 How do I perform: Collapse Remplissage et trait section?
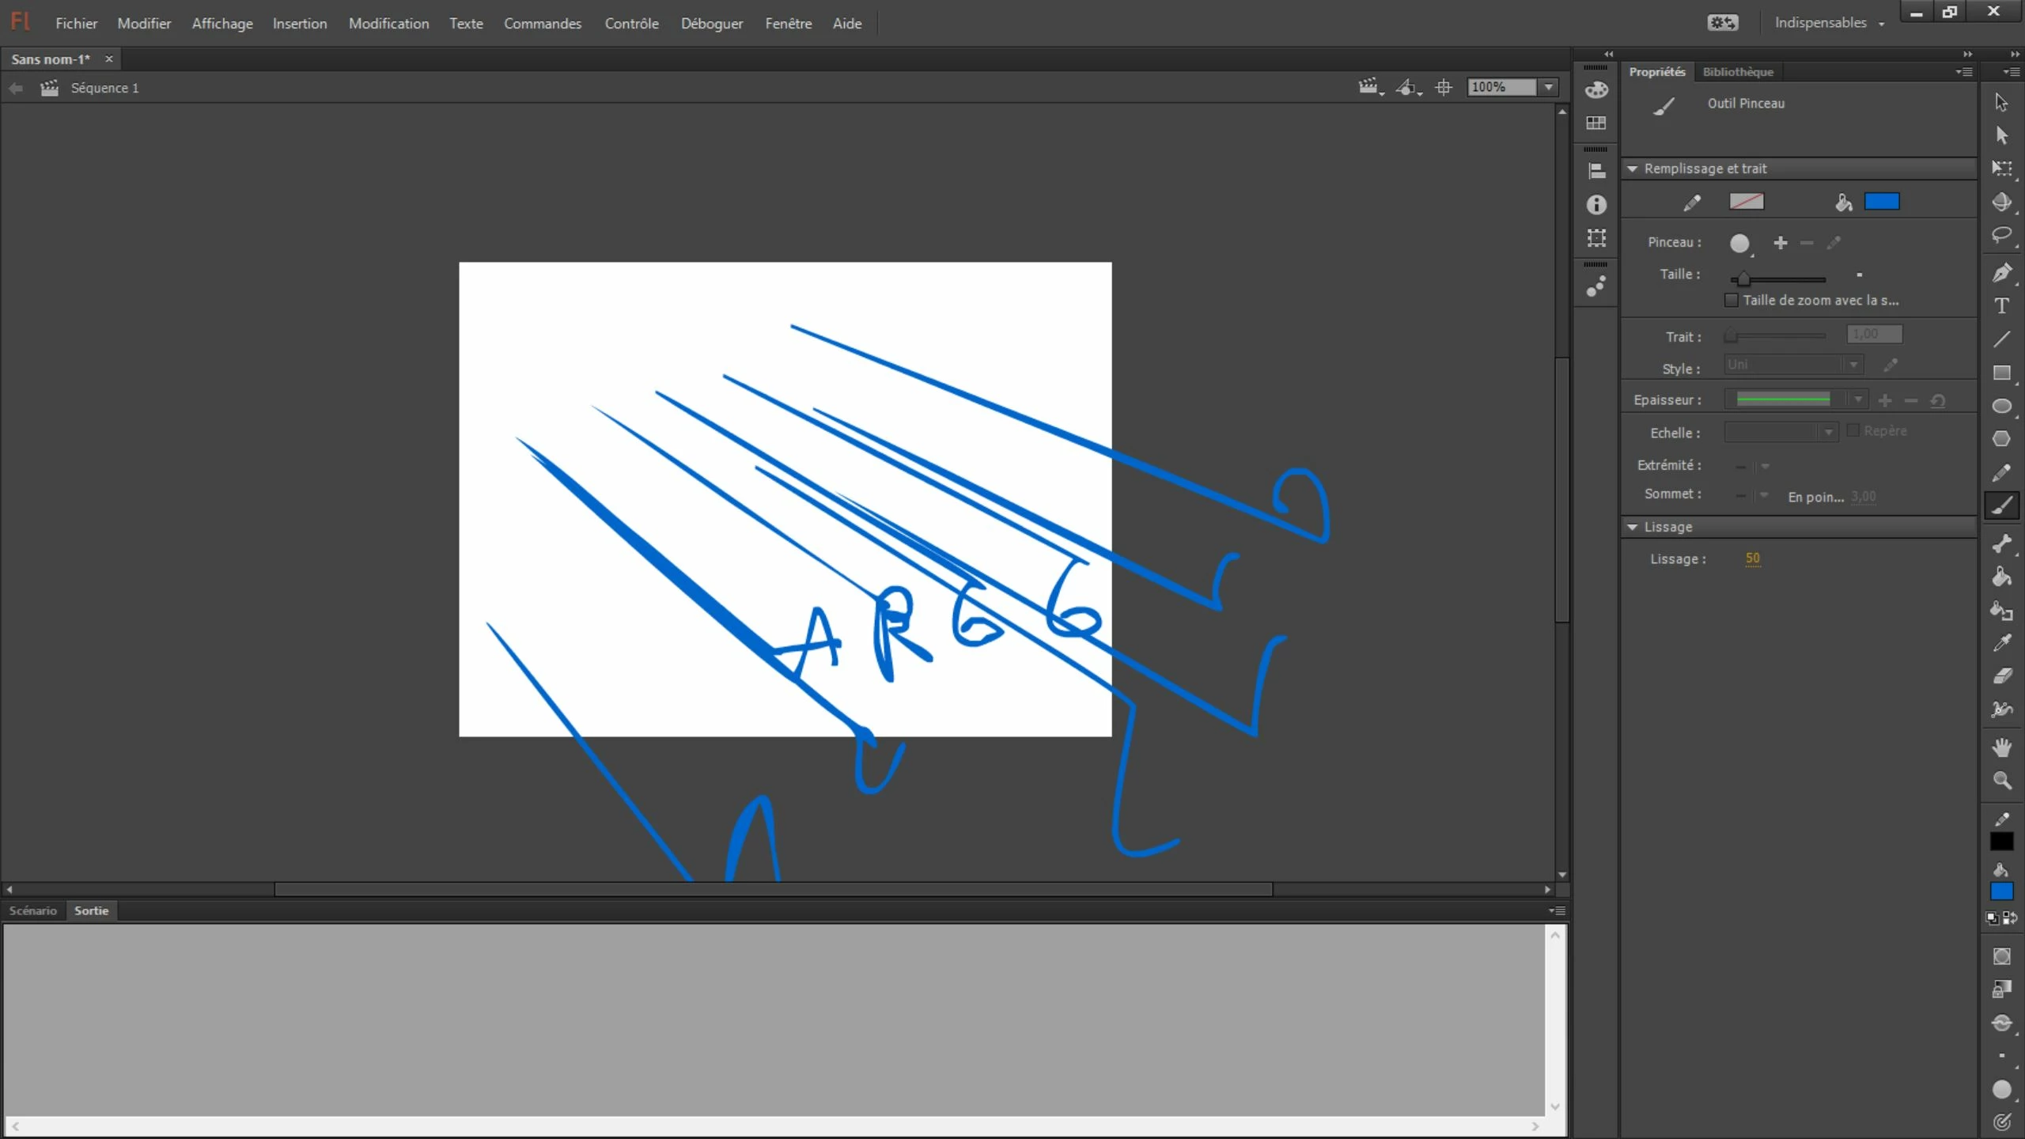[1632, 168]
